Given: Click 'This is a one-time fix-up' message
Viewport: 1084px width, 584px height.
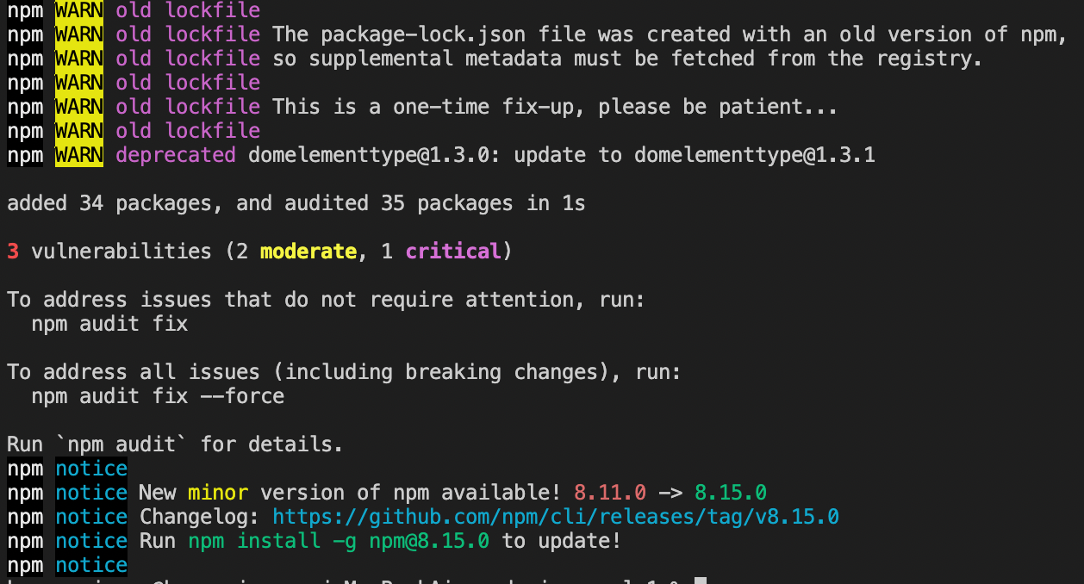Looking at the screenshot, I should 423,107.
